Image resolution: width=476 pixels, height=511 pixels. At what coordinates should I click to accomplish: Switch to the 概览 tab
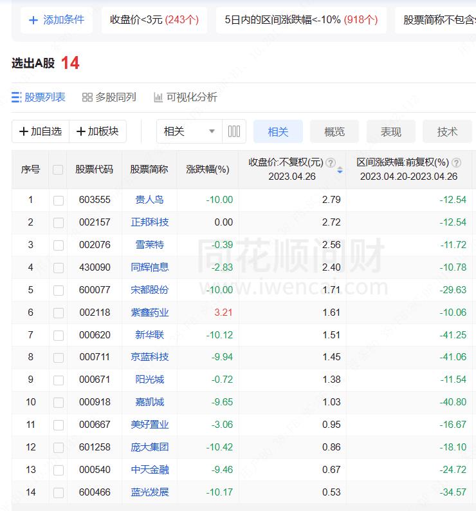click(334, 131)
